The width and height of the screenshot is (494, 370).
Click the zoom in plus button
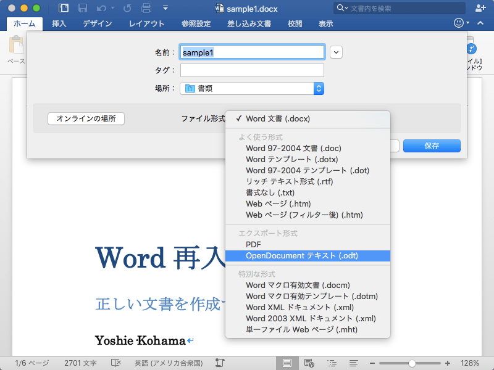tap(447, 363)
